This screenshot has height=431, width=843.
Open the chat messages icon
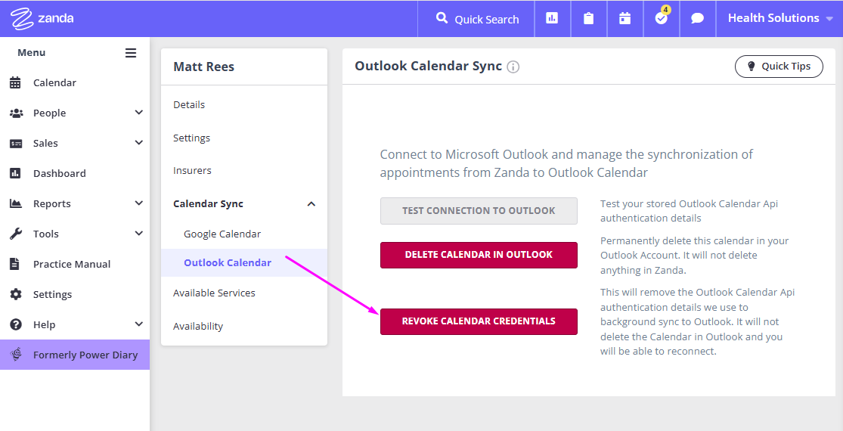(697, 18)
